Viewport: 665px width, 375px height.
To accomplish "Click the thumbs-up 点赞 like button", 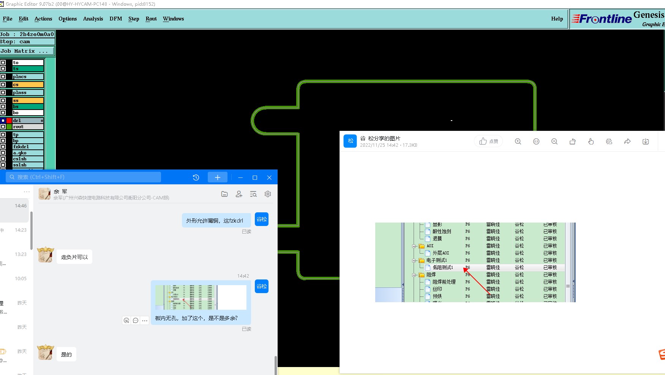I will click(x=488, y=141).
